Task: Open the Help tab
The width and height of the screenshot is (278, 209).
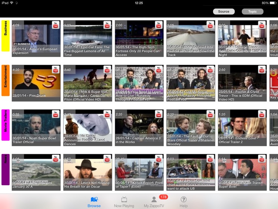Action: [x=183, y=202]
